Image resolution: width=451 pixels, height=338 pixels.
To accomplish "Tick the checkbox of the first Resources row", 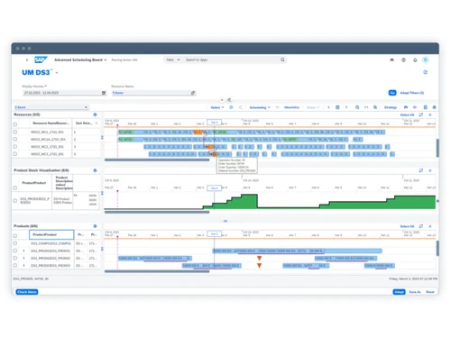I will click(x=15, y=132).
